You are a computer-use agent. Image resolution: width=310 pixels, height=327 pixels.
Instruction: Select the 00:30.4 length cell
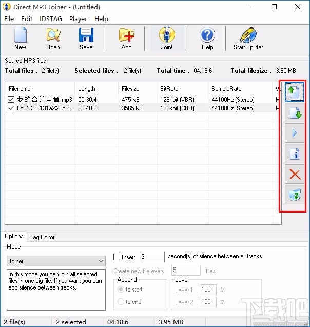pyautogui.click(x=87, y=100)
